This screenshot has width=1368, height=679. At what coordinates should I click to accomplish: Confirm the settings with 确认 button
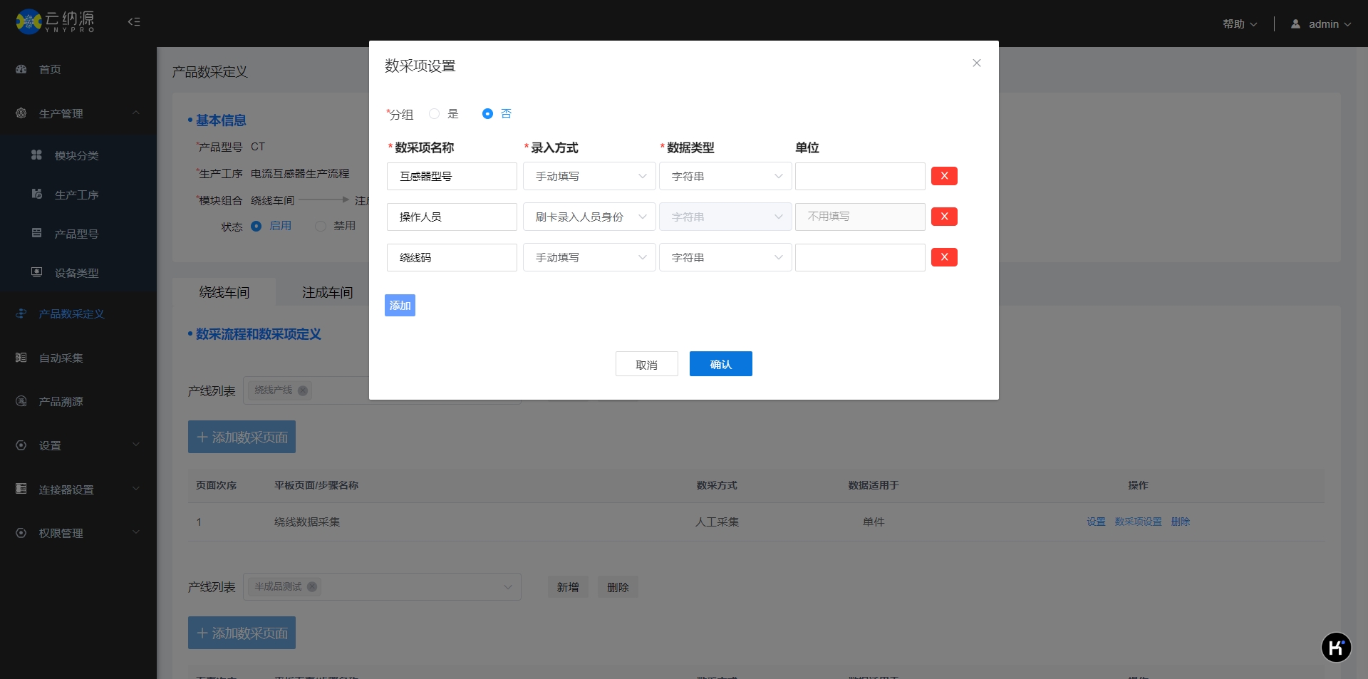(x=720, y=364)
